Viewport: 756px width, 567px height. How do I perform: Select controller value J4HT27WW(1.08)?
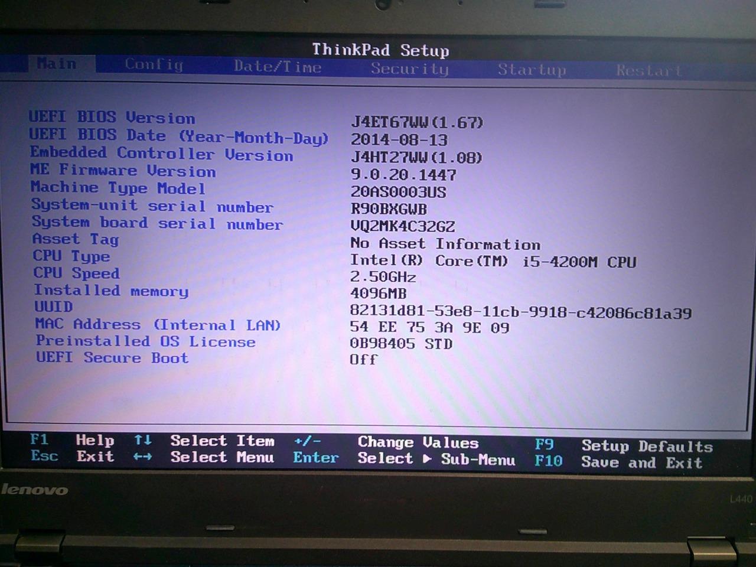point(416,158)
